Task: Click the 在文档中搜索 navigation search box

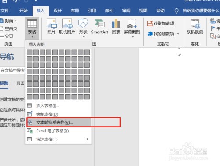Action: pos(13,71)
